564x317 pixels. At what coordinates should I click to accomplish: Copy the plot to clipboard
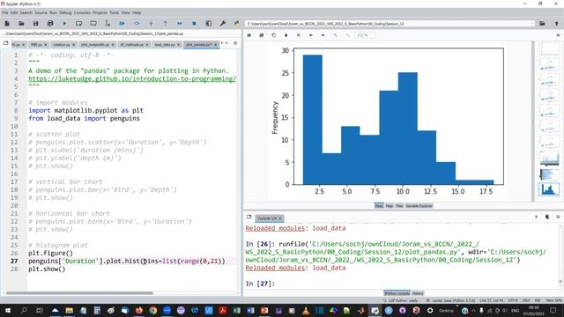coord(274,35)
